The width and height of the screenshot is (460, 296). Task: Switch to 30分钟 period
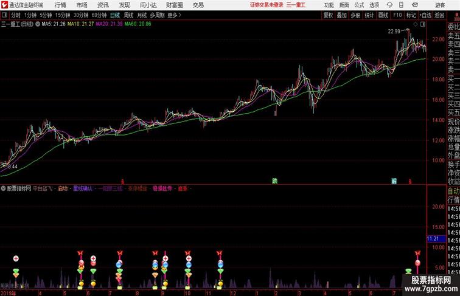pos(81,15)
